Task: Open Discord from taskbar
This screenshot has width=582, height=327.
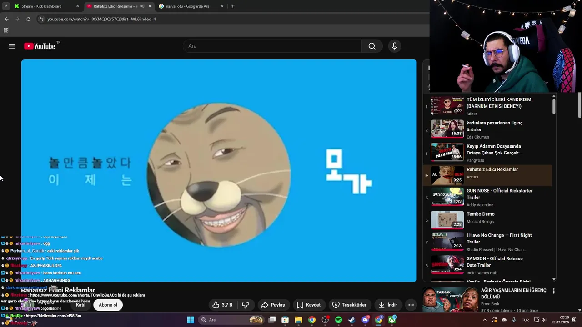Action: [x=365, y=320]
